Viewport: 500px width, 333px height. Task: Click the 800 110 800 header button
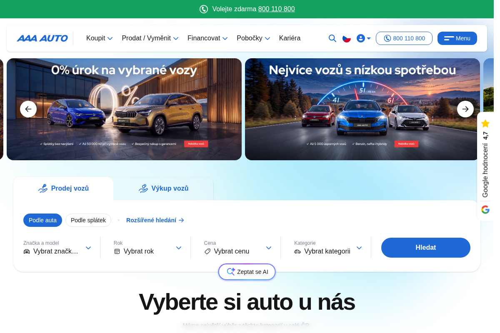coord(404,38)
